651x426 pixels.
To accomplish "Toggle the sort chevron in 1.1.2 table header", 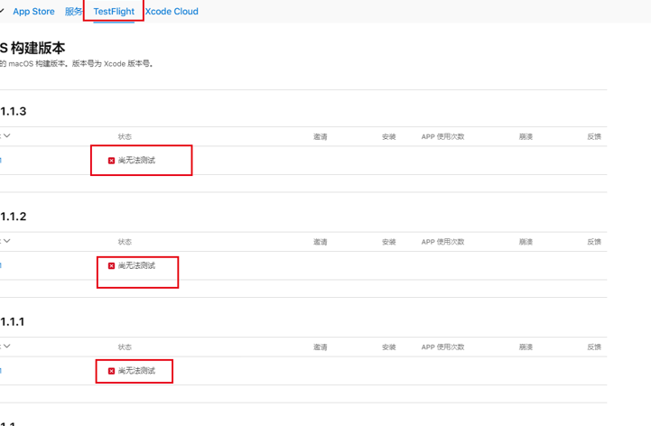I will [x=6, y=242].
